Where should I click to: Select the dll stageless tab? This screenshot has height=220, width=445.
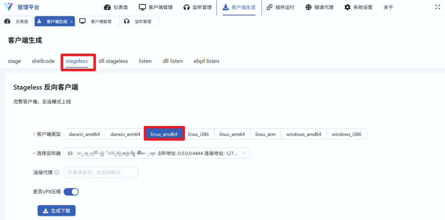pyautogui.click(x=113, y=61)
